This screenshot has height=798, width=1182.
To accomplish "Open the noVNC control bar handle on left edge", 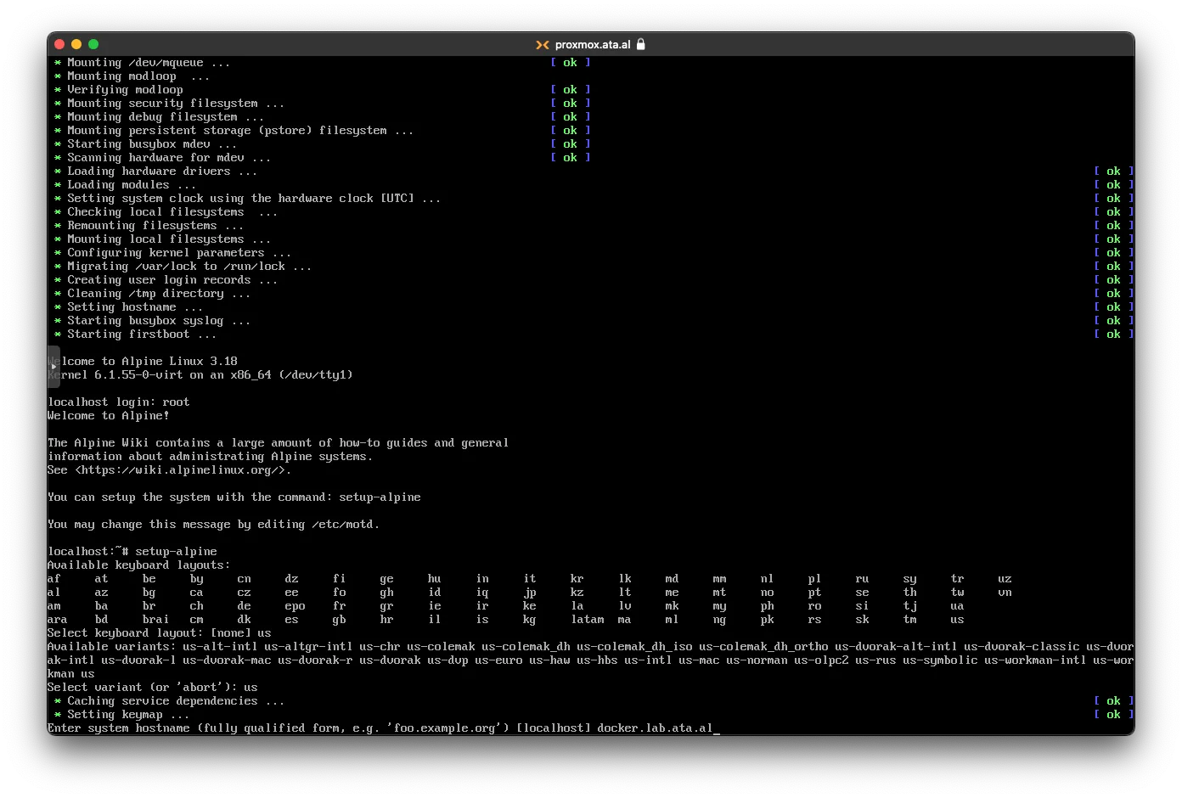I will coord(53,367).
